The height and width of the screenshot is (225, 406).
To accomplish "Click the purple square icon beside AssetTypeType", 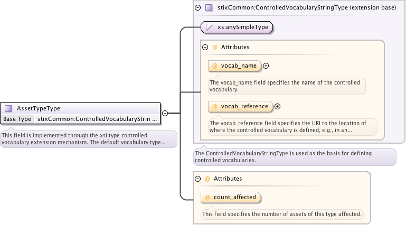I will tap(8, 108).
